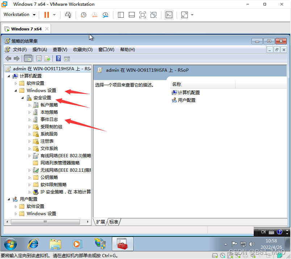The height and width of the screenshot is (259, 291).
Task: Take a snapshot with the clock-plus icon
Action: [83, 15]
